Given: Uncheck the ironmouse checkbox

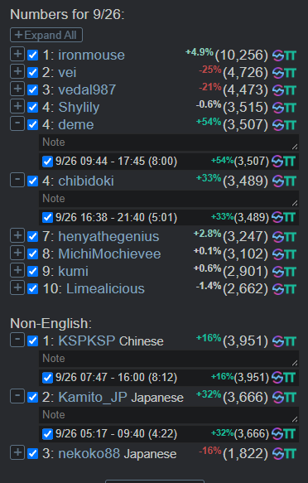Looking at the screenshot, I should (x=32, y=56).
